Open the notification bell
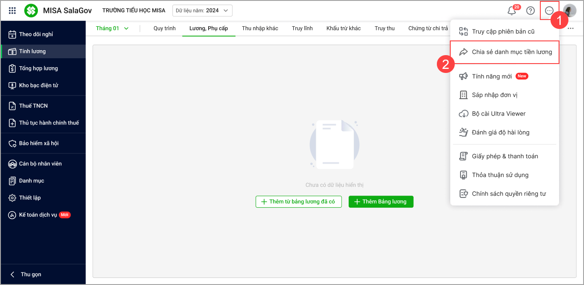The image size is (584, 285). (x=512, y=11)
